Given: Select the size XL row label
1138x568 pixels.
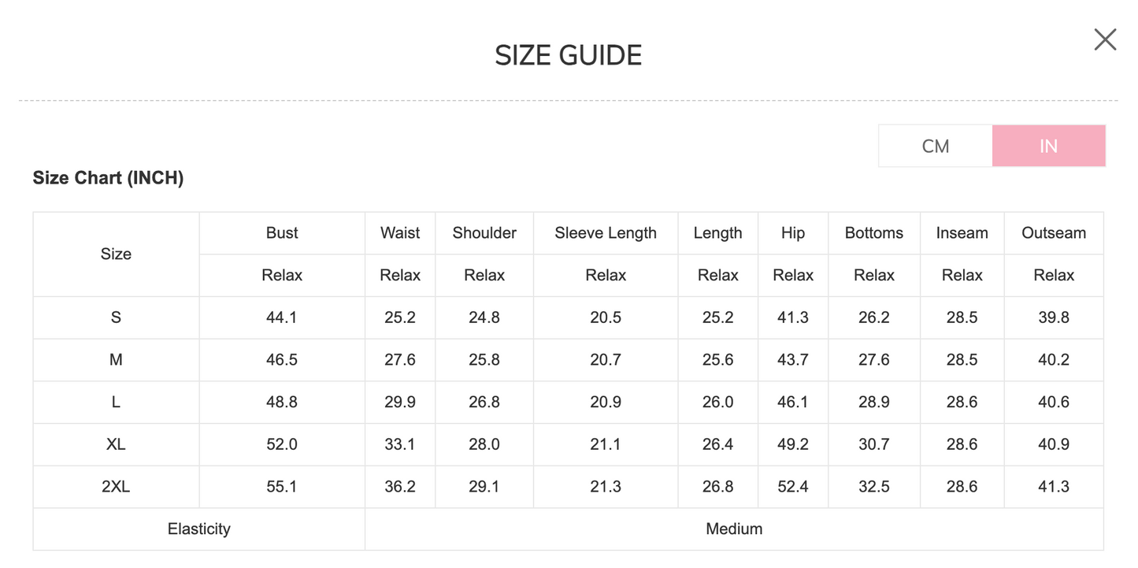Looking at the screenshot, I should coord(116,444).
